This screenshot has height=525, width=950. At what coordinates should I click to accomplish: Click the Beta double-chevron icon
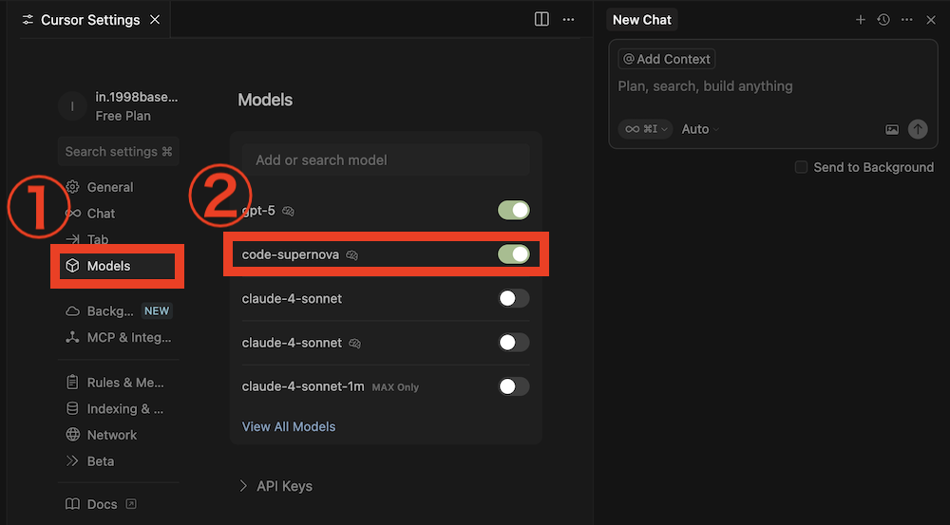(72, 460)
